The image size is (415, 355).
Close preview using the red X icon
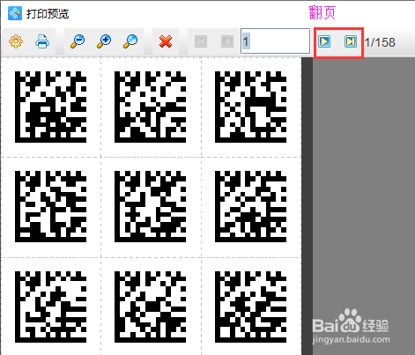click(166, 41)
